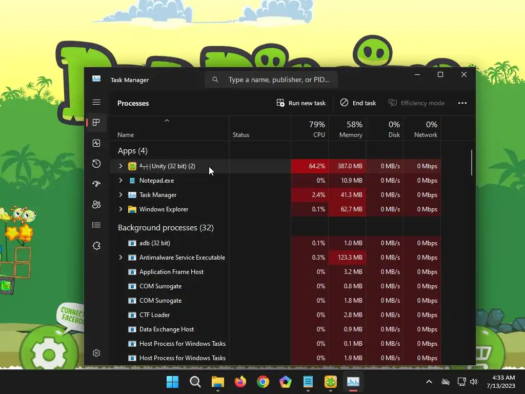
Task: Click the Task Manager title bar icon
Action: pos(96,78)
